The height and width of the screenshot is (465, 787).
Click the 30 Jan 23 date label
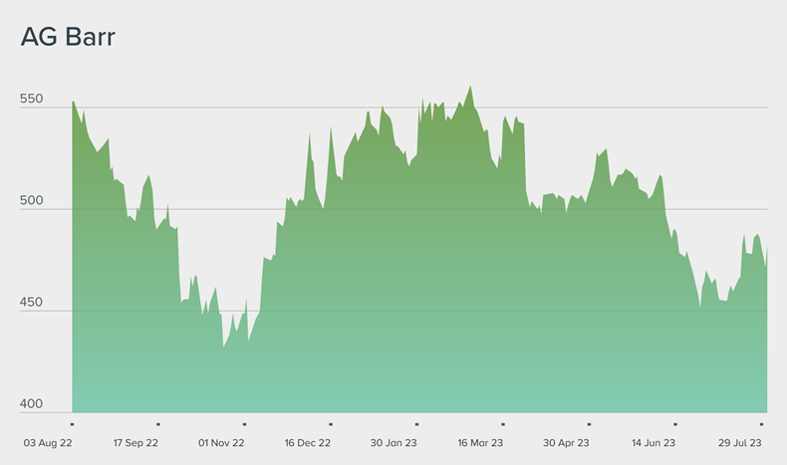point(393,443)
